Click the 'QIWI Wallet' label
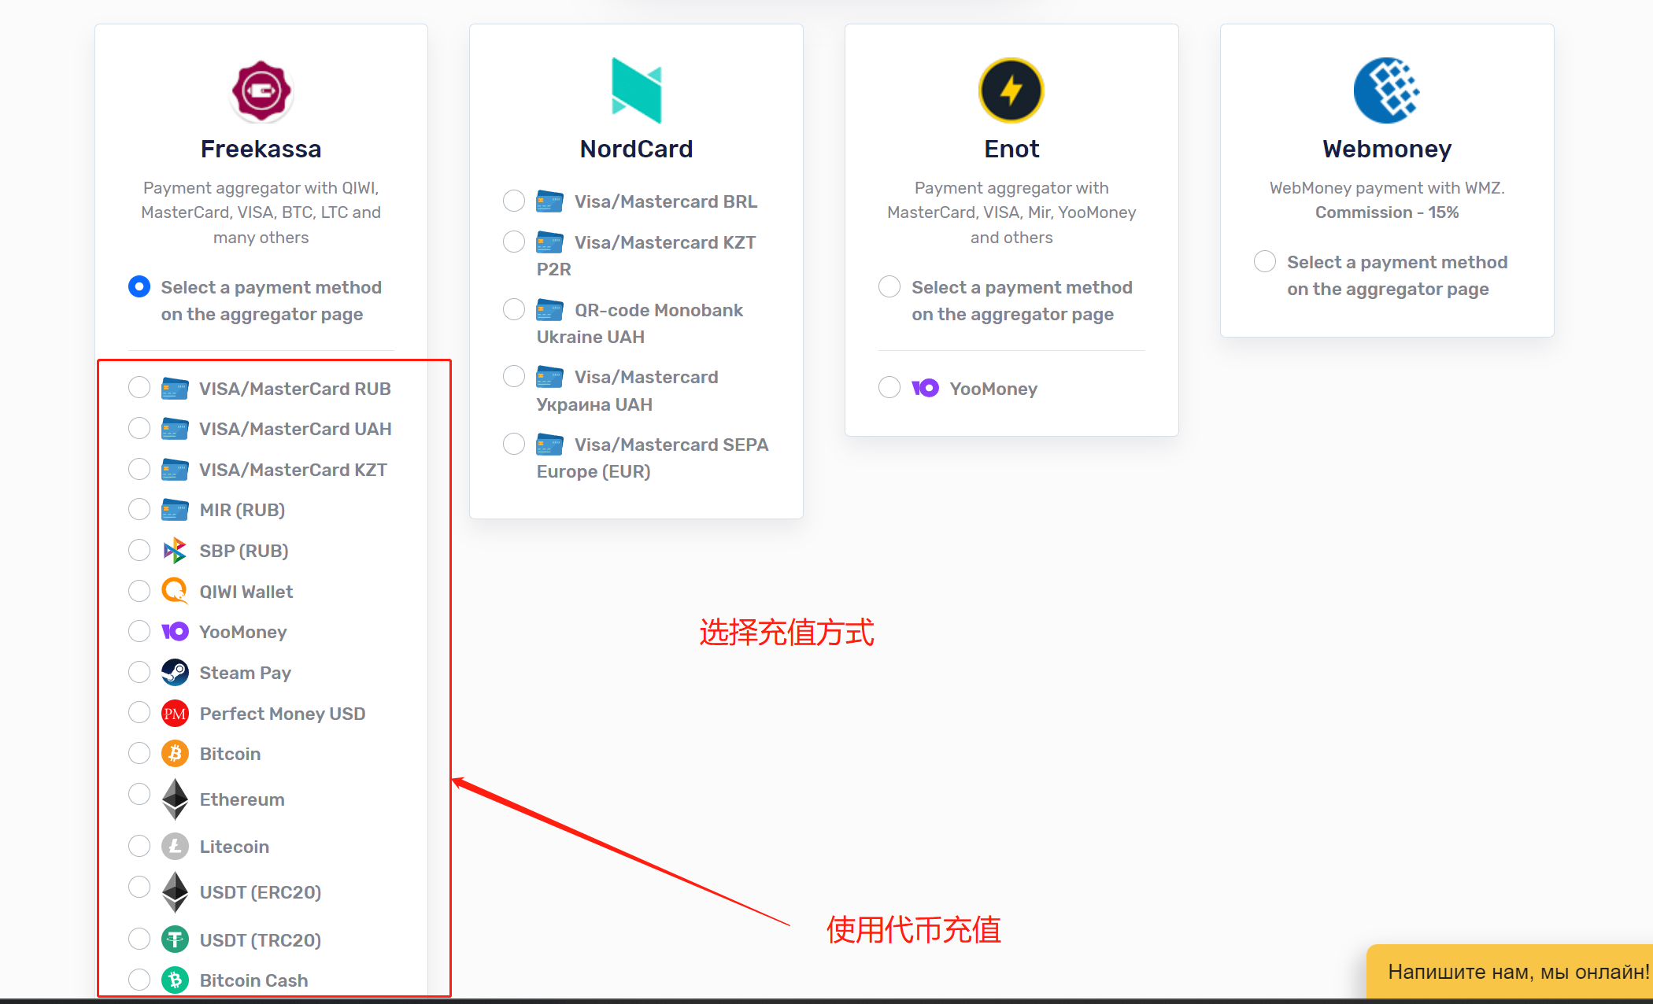 click(x=246, y=592)
